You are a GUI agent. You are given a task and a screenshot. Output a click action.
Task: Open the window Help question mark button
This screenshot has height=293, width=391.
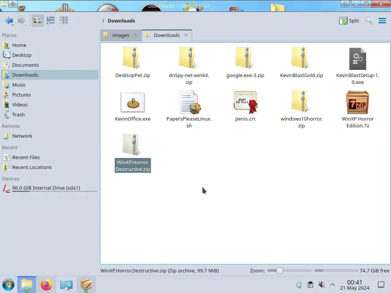[x=345, y=4]
